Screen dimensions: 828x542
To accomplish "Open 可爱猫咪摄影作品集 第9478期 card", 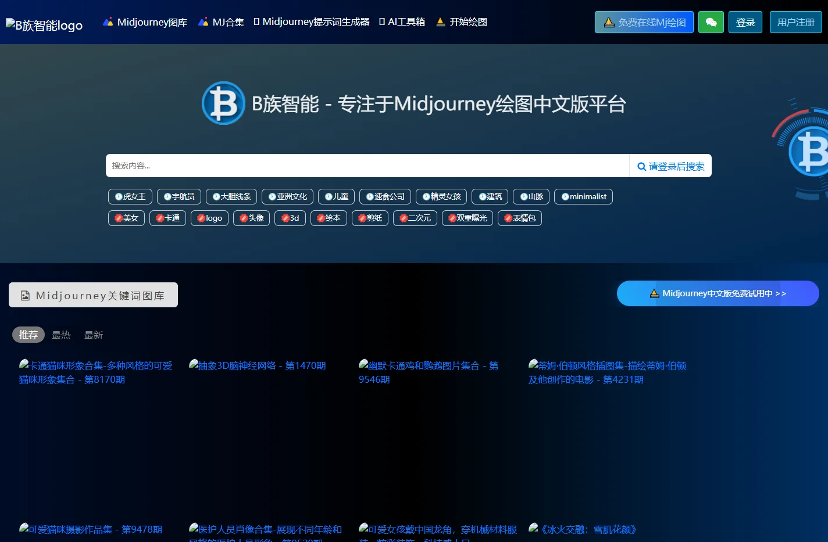I will [x=91, y=529].
